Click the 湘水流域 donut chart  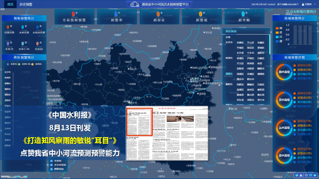[284, 72]
